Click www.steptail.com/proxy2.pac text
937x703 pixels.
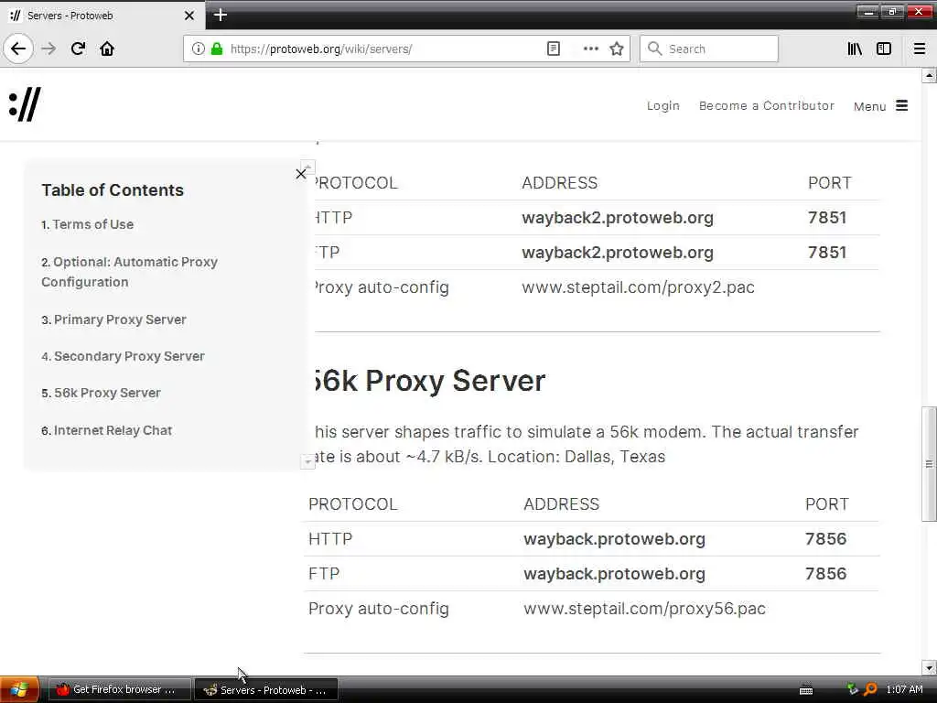pos(638,287)
